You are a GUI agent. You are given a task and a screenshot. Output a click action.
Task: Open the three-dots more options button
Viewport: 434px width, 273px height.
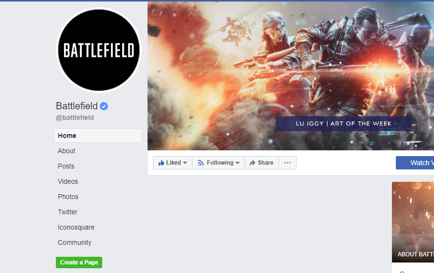[287, 163]
